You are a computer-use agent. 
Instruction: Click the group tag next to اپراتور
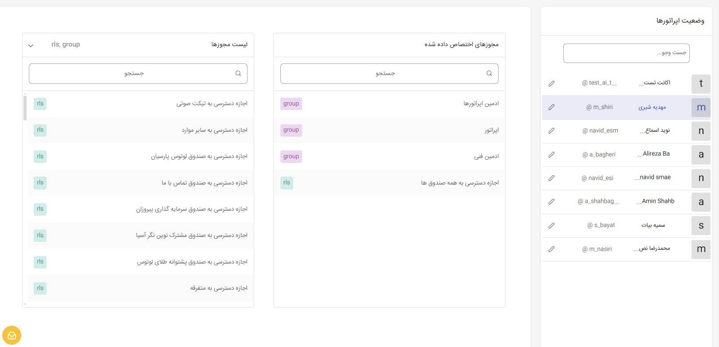click(x=291, y=130)
